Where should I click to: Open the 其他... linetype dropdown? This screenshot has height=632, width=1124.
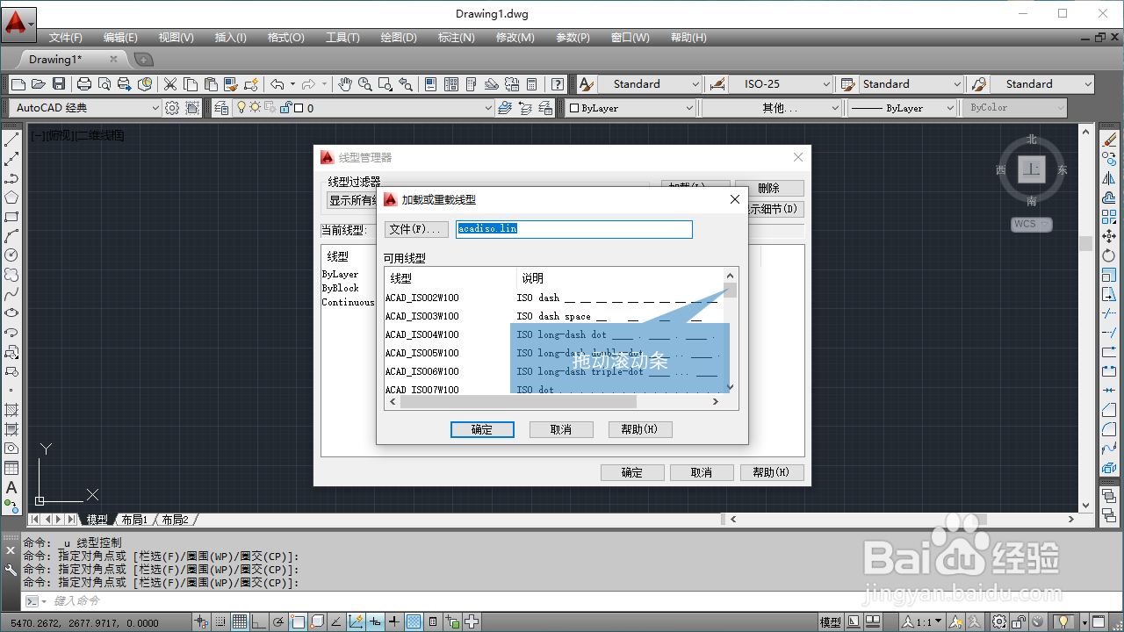836,108
